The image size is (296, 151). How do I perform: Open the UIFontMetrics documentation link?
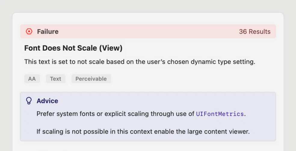click(220, 114)
